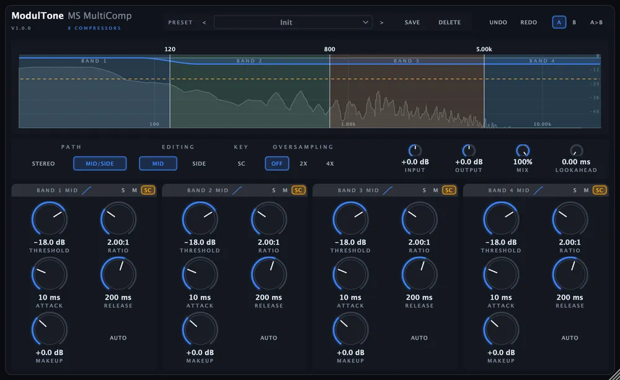Image resolution: width=620 pixels, height=380 pixels.
Task: Click the Lookahead knob
Action: (576, 150)
